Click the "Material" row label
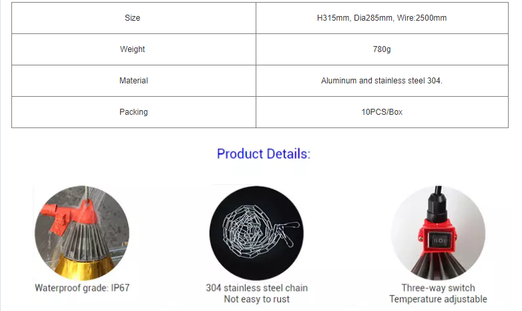The image size is (522, 311). [133, 81]
